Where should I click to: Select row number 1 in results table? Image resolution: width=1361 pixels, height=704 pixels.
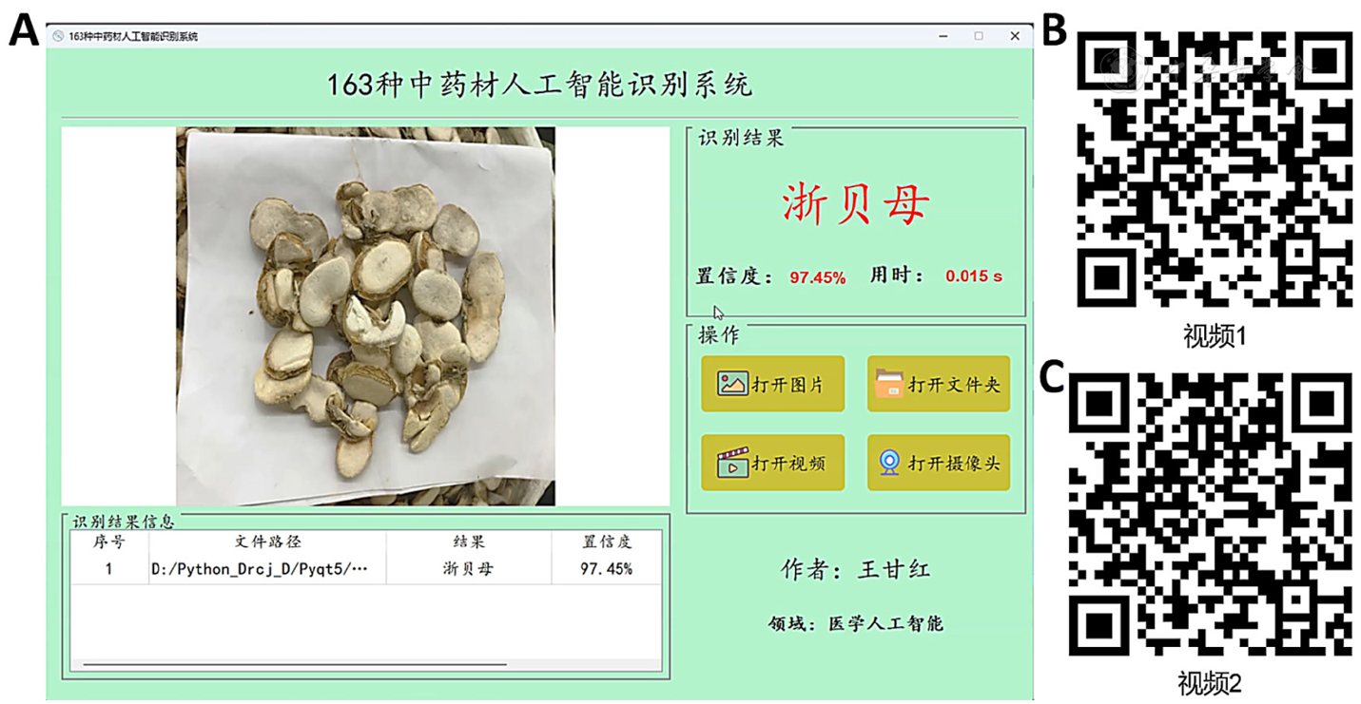(108, 569)
